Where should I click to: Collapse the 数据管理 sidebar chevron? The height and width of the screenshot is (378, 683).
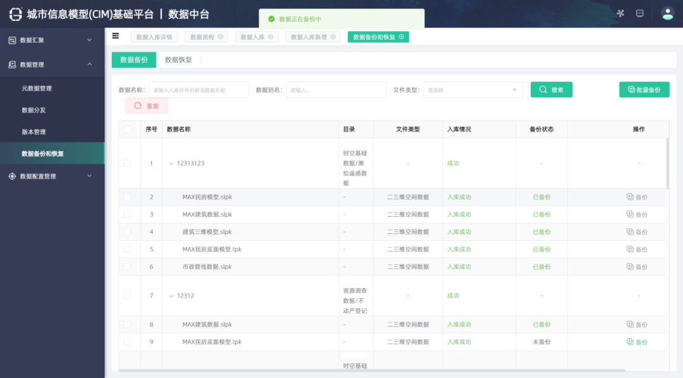89,64
